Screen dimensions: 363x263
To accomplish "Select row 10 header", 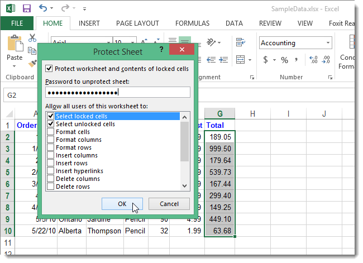I will [8, 231].
